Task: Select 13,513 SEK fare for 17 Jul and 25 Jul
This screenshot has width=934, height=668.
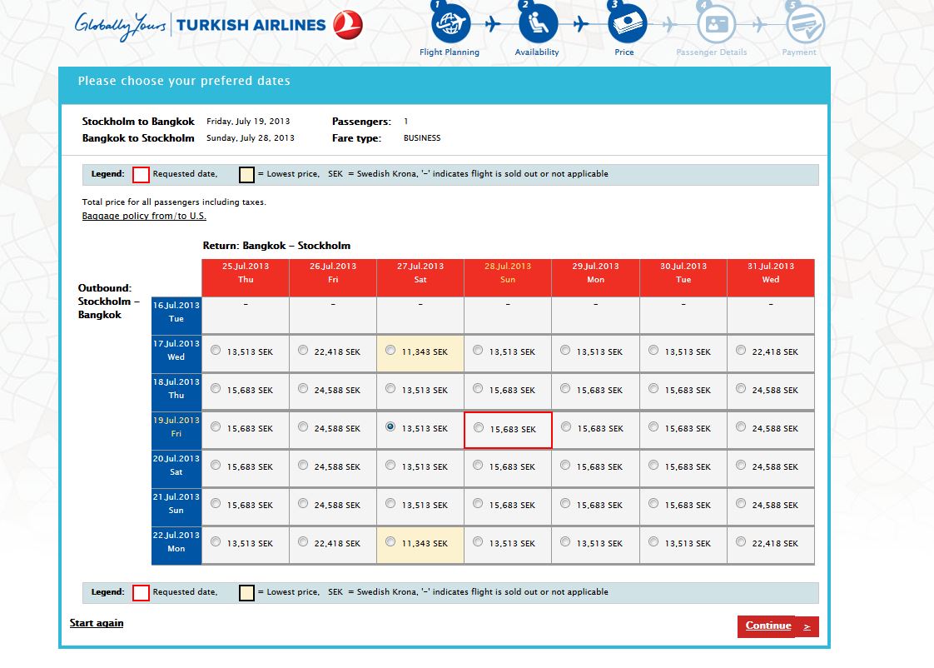Action: 216,351
